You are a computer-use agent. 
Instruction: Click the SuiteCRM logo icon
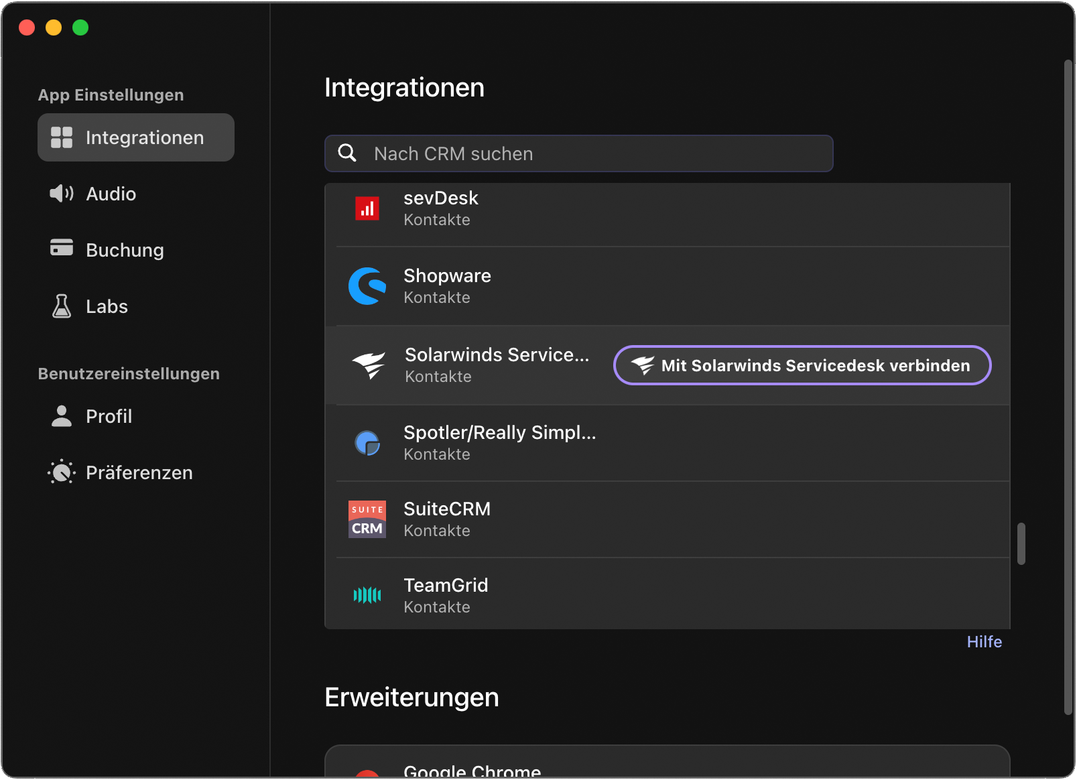click(367, 519)
